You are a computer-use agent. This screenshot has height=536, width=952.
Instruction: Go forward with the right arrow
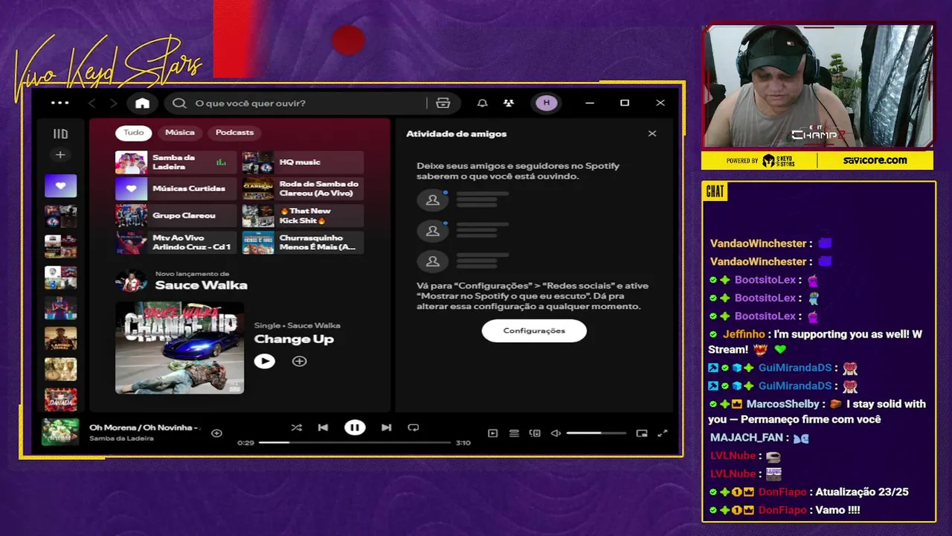point(113,103)
